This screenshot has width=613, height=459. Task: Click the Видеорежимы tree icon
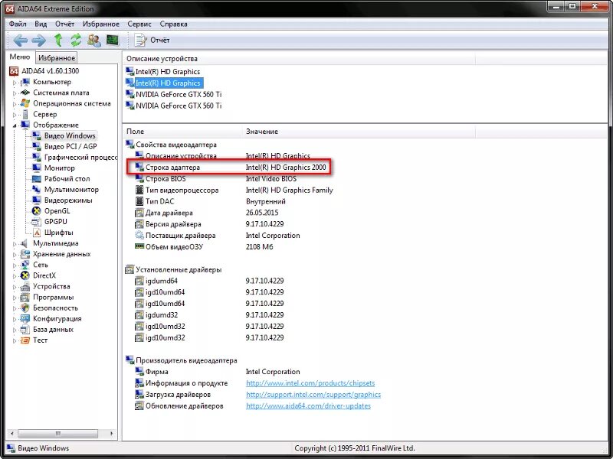36,200
